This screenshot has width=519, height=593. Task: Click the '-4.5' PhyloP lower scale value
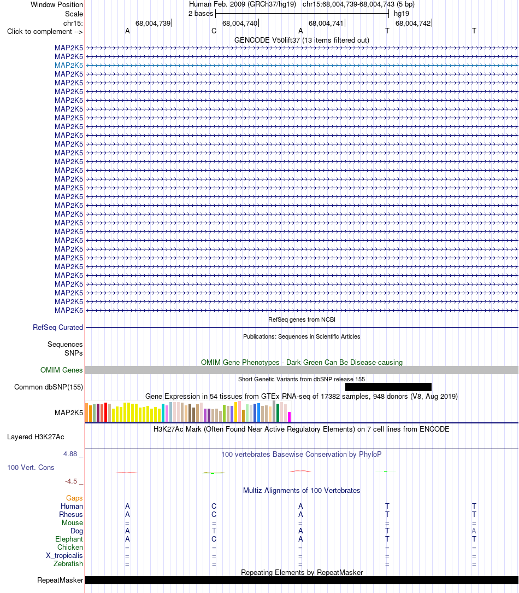[71, 481]
